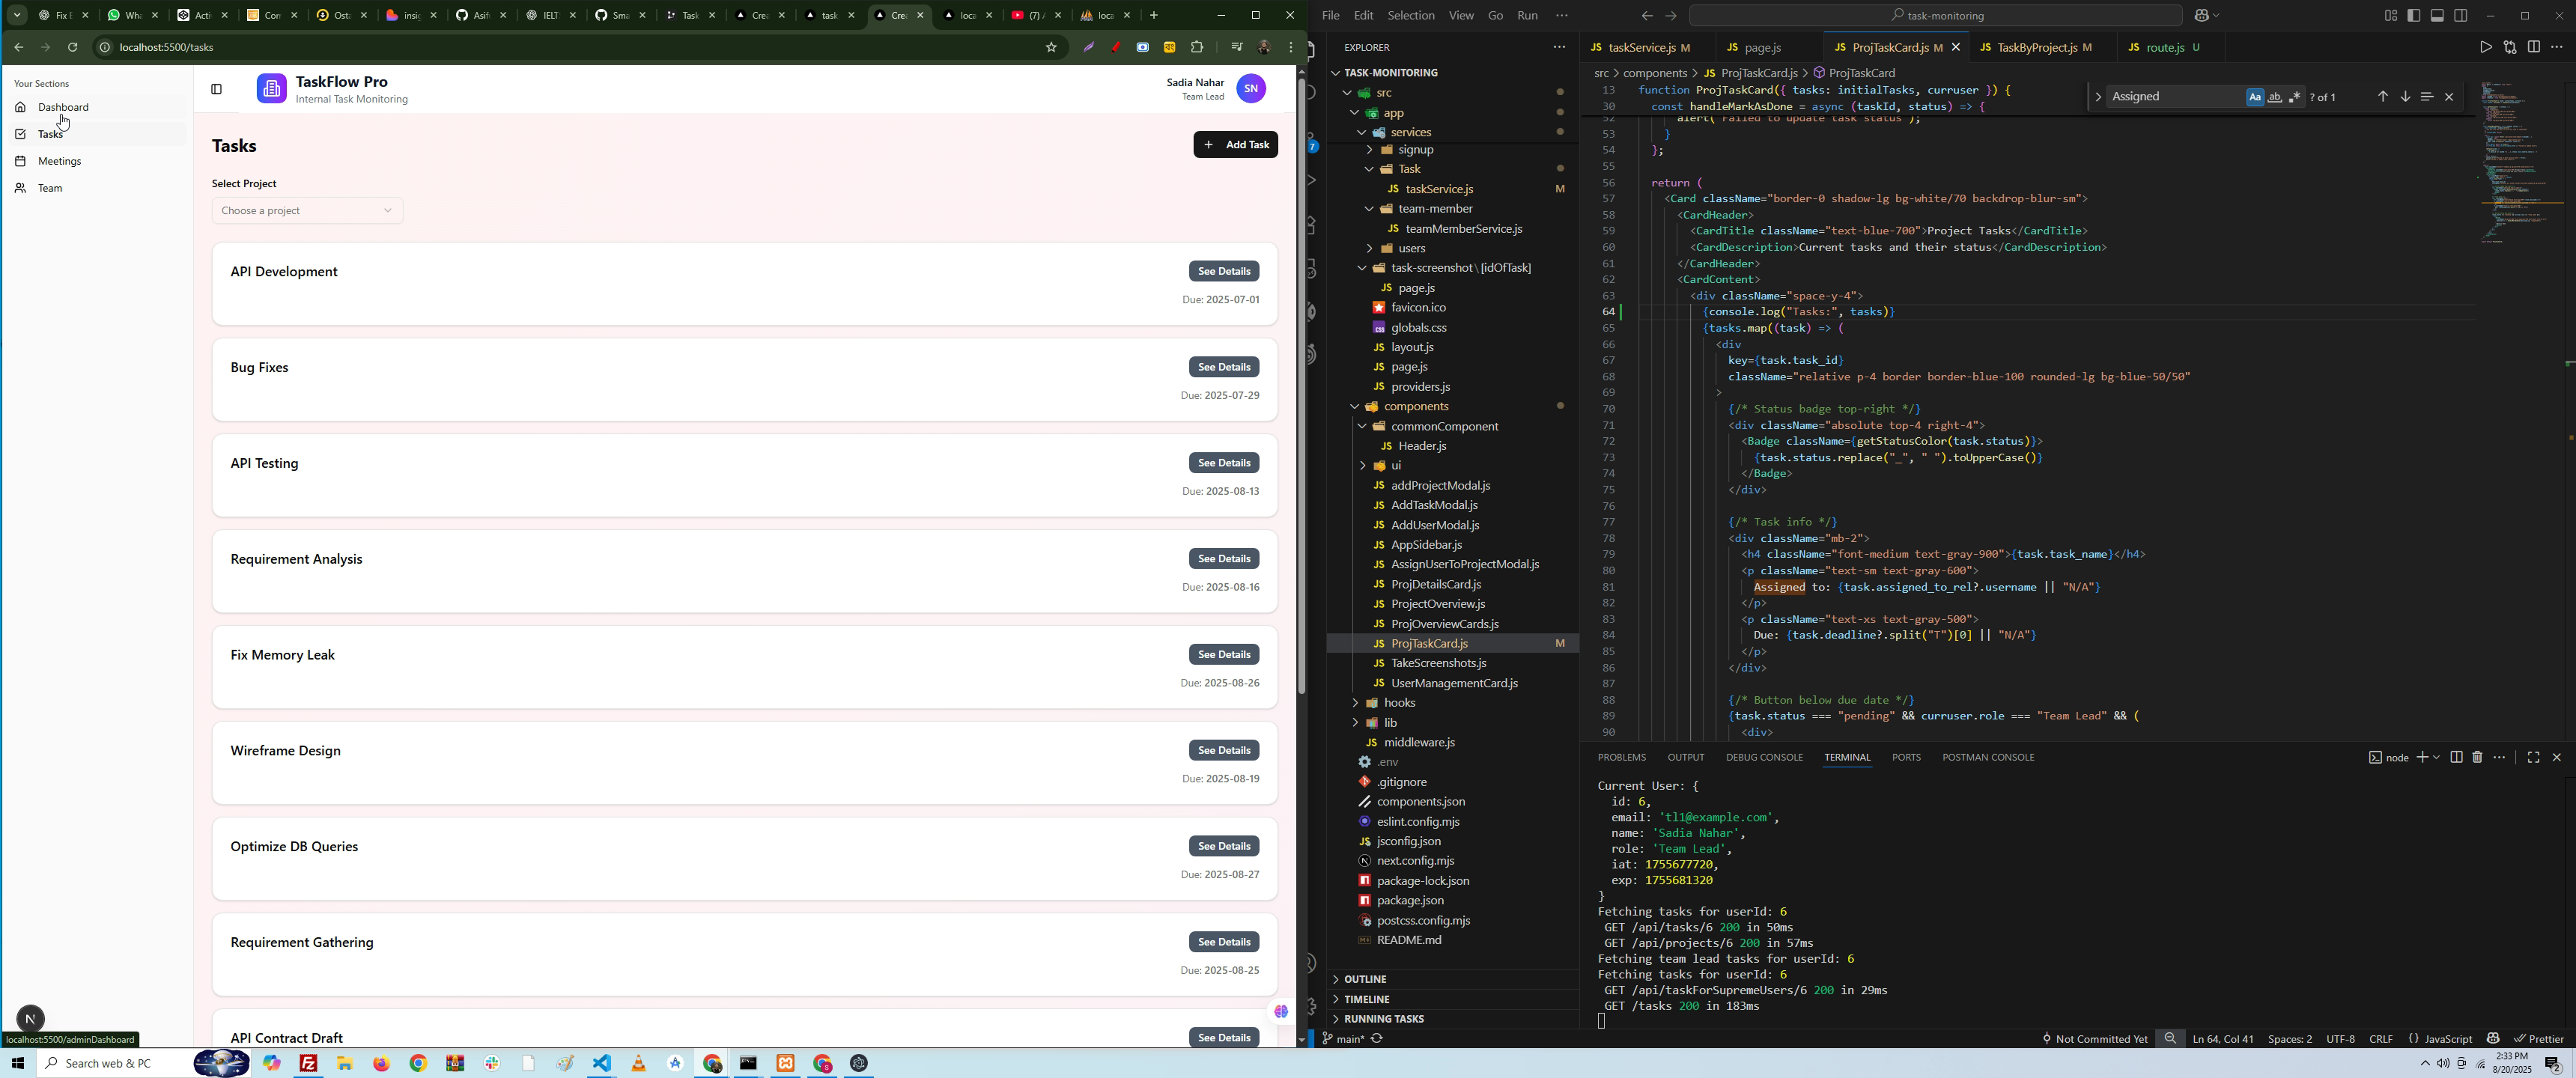Image resolution: width=2576 pixels, height=1078 pixels.
Task: Open the PROBLEMS panel tab
Action: pyautogui.click(x=1621, y=758)
